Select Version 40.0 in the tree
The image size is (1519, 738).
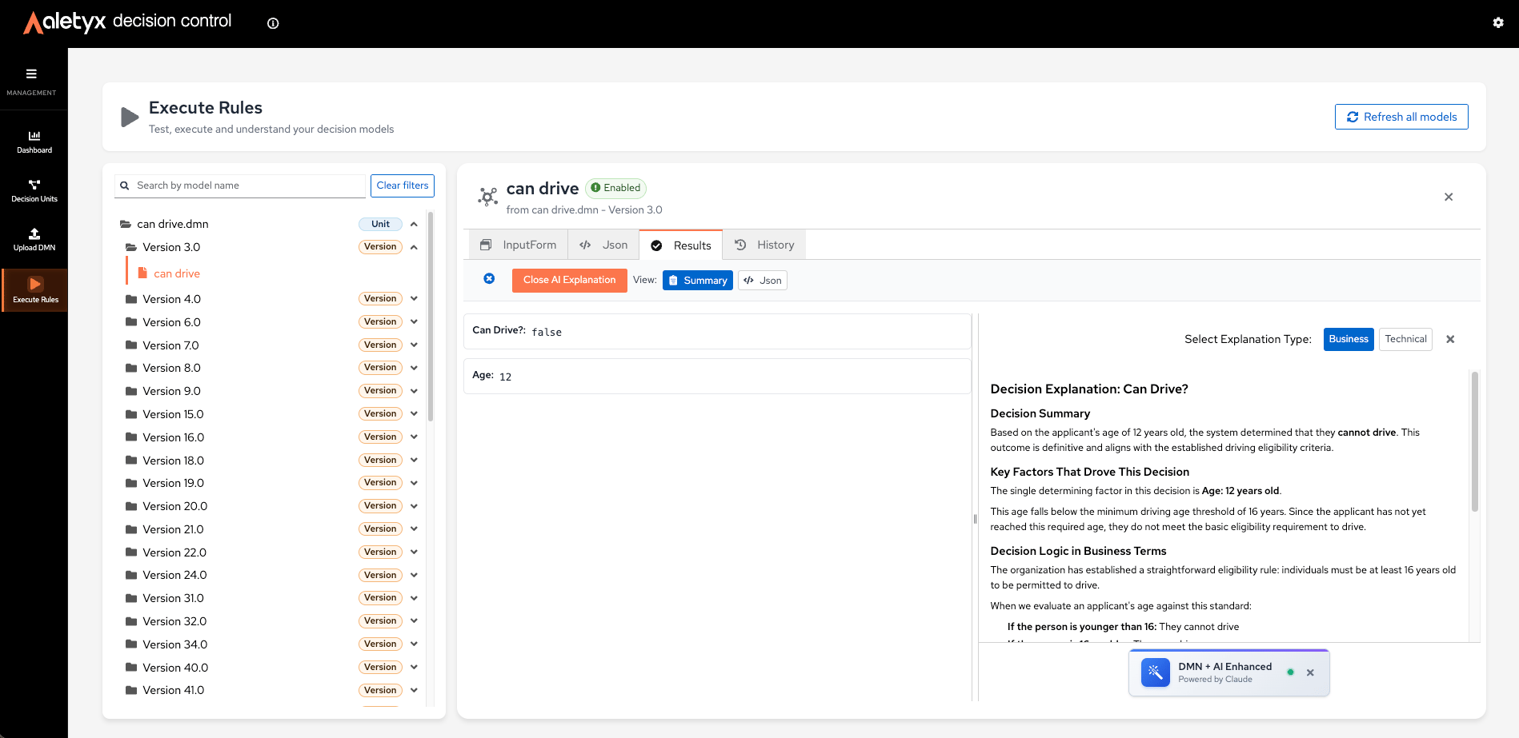point(175,668)
